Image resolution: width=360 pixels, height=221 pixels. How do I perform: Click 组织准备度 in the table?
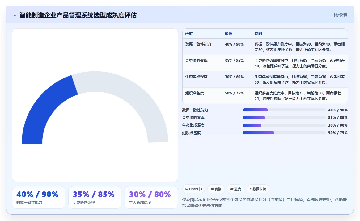[194, 93]
